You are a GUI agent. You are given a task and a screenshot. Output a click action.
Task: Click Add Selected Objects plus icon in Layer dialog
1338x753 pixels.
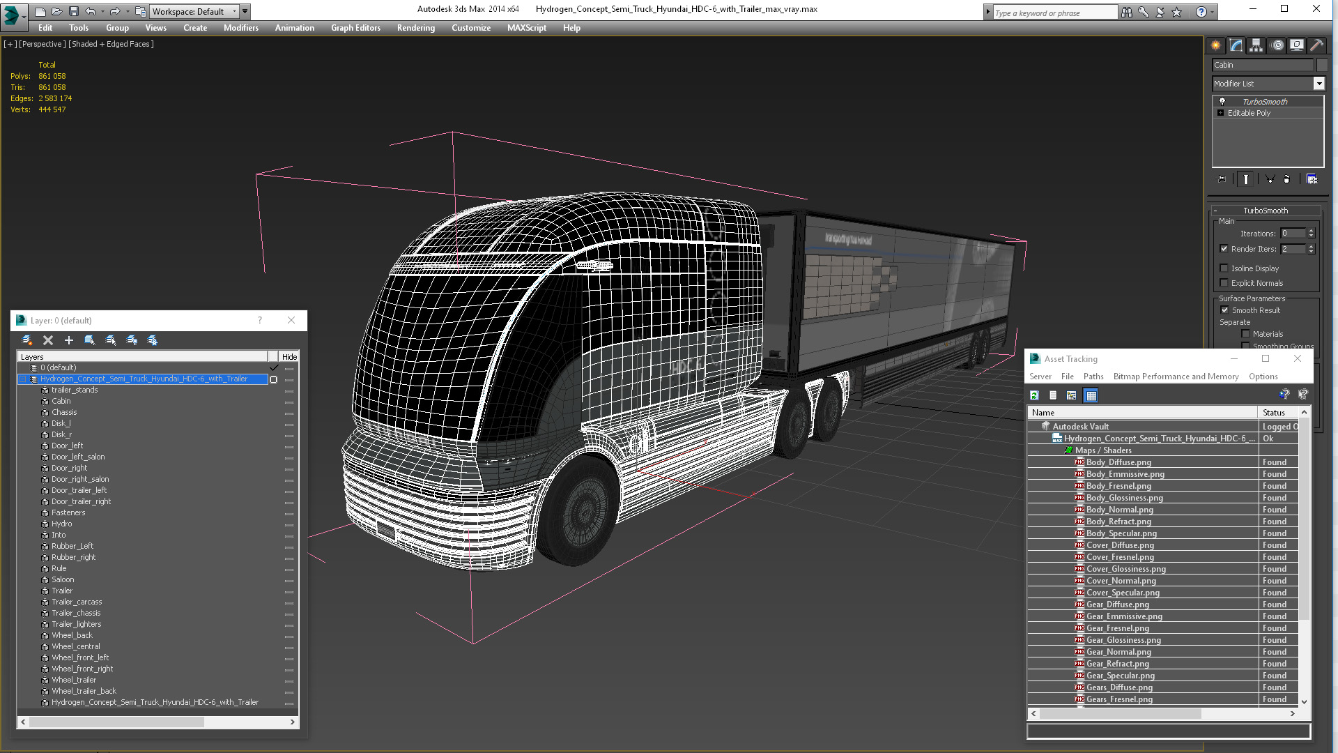pyautogui.click(x=69, y=340)
